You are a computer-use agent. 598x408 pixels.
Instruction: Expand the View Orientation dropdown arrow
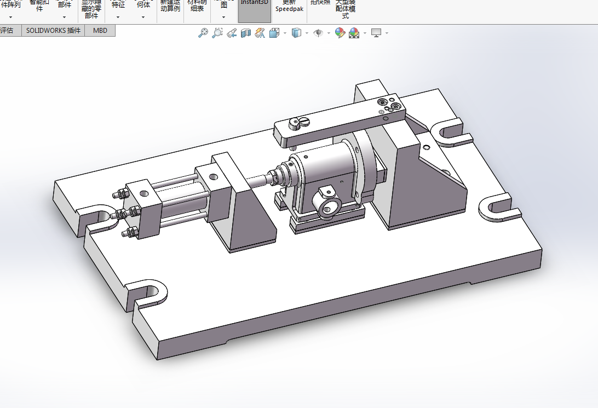click(x=285, y=33)
